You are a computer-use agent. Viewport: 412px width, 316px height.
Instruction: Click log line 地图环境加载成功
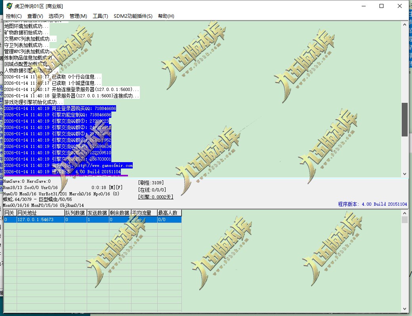click(26, 26)
